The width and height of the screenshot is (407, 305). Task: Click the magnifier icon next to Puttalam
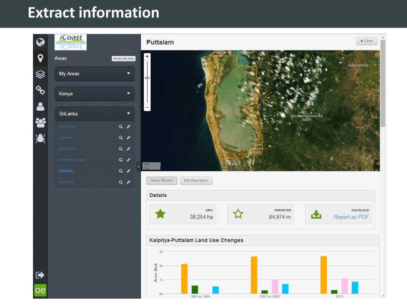121,171
